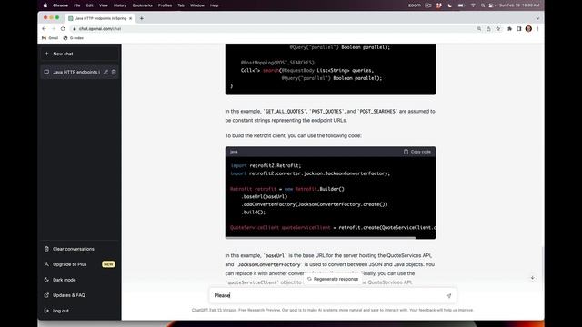The height and width of the screenshot is (327, 582).
Task: Start a New chat
Action: tap(79, 54)
